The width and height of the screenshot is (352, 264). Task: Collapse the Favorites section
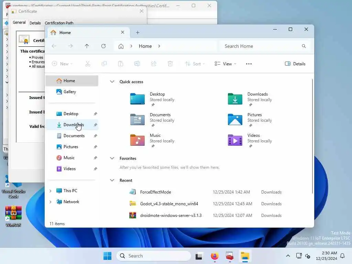click(112, 158)
